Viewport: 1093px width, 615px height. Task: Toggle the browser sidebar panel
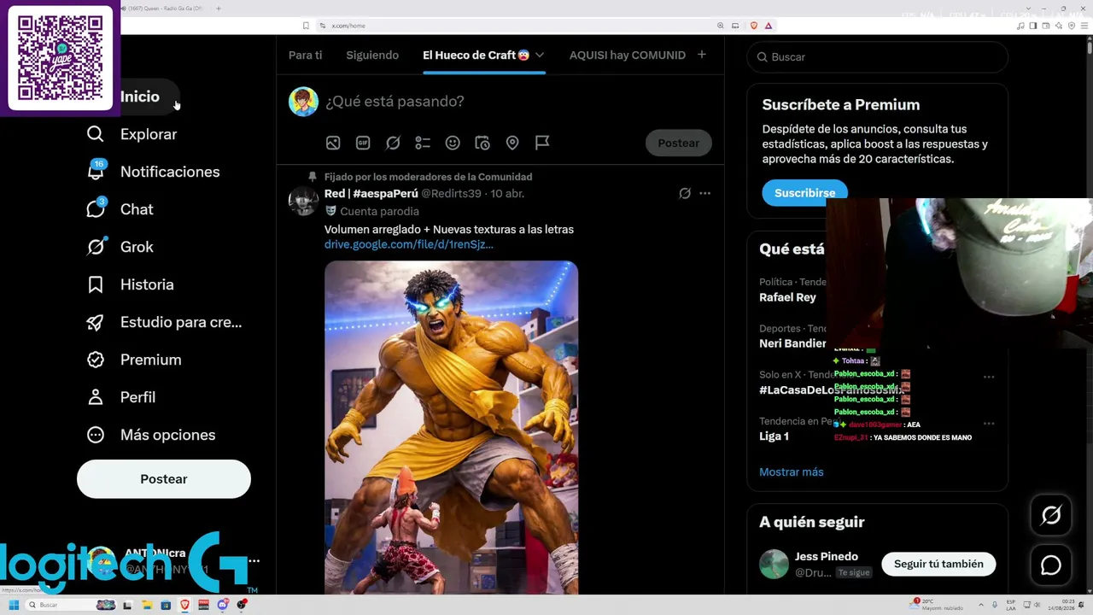(1033, 26)
